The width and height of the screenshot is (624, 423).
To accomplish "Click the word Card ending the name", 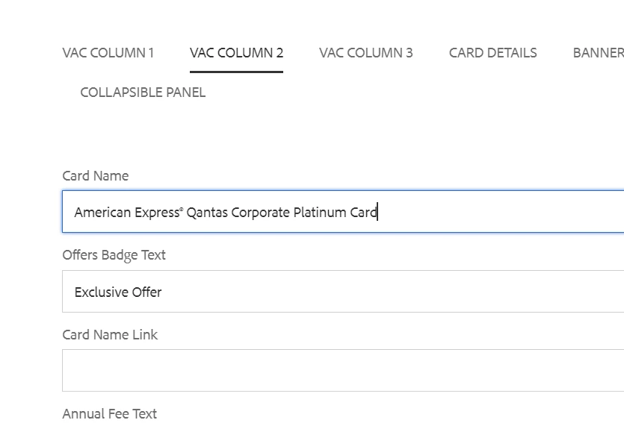I will pyautogui.click(x=363, y=213).
